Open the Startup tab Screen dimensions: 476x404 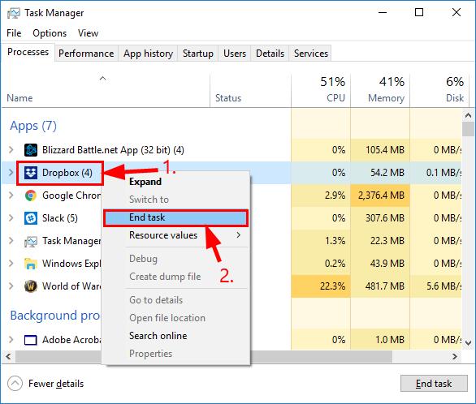tap(198, 54)
